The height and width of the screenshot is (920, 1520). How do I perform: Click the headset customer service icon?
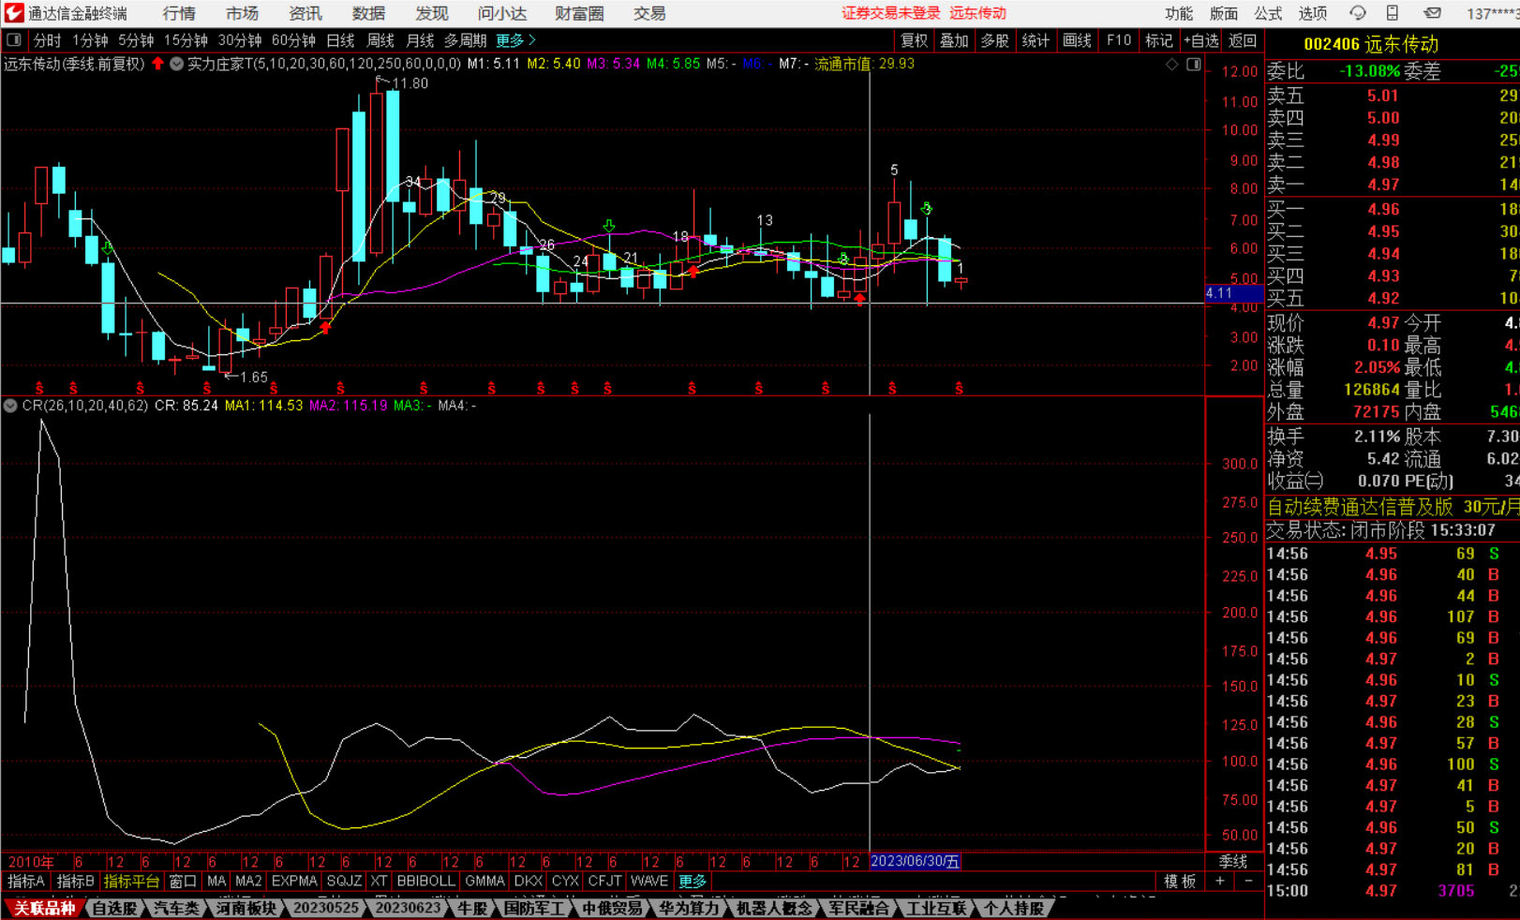pyautogui.click(x=1357, y=13)
